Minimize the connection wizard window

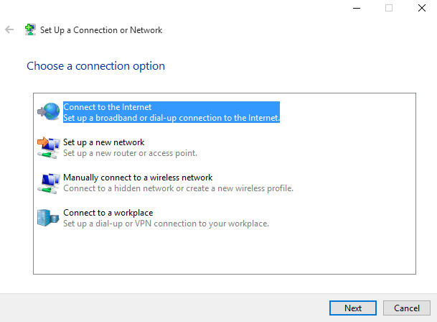point(357,8)
